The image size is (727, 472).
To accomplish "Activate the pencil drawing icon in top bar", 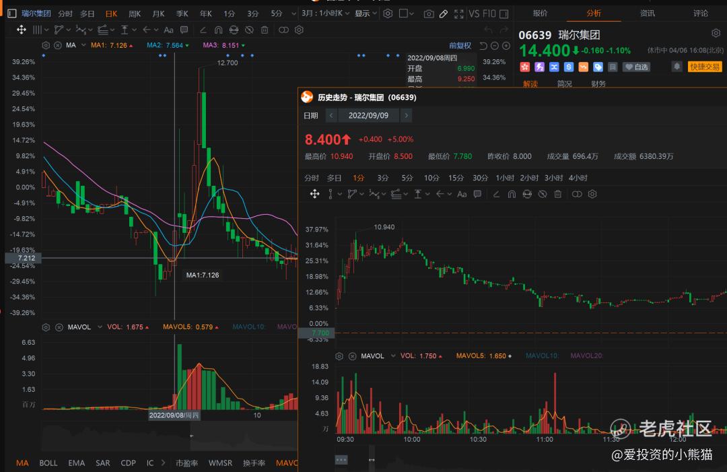I will pos(444,14).
